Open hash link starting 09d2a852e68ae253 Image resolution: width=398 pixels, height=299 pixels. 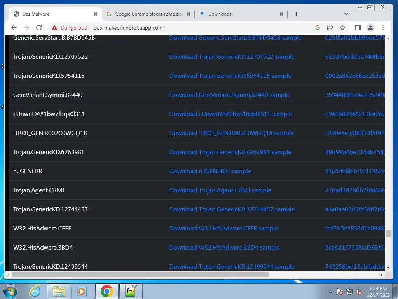click(355, 76)
